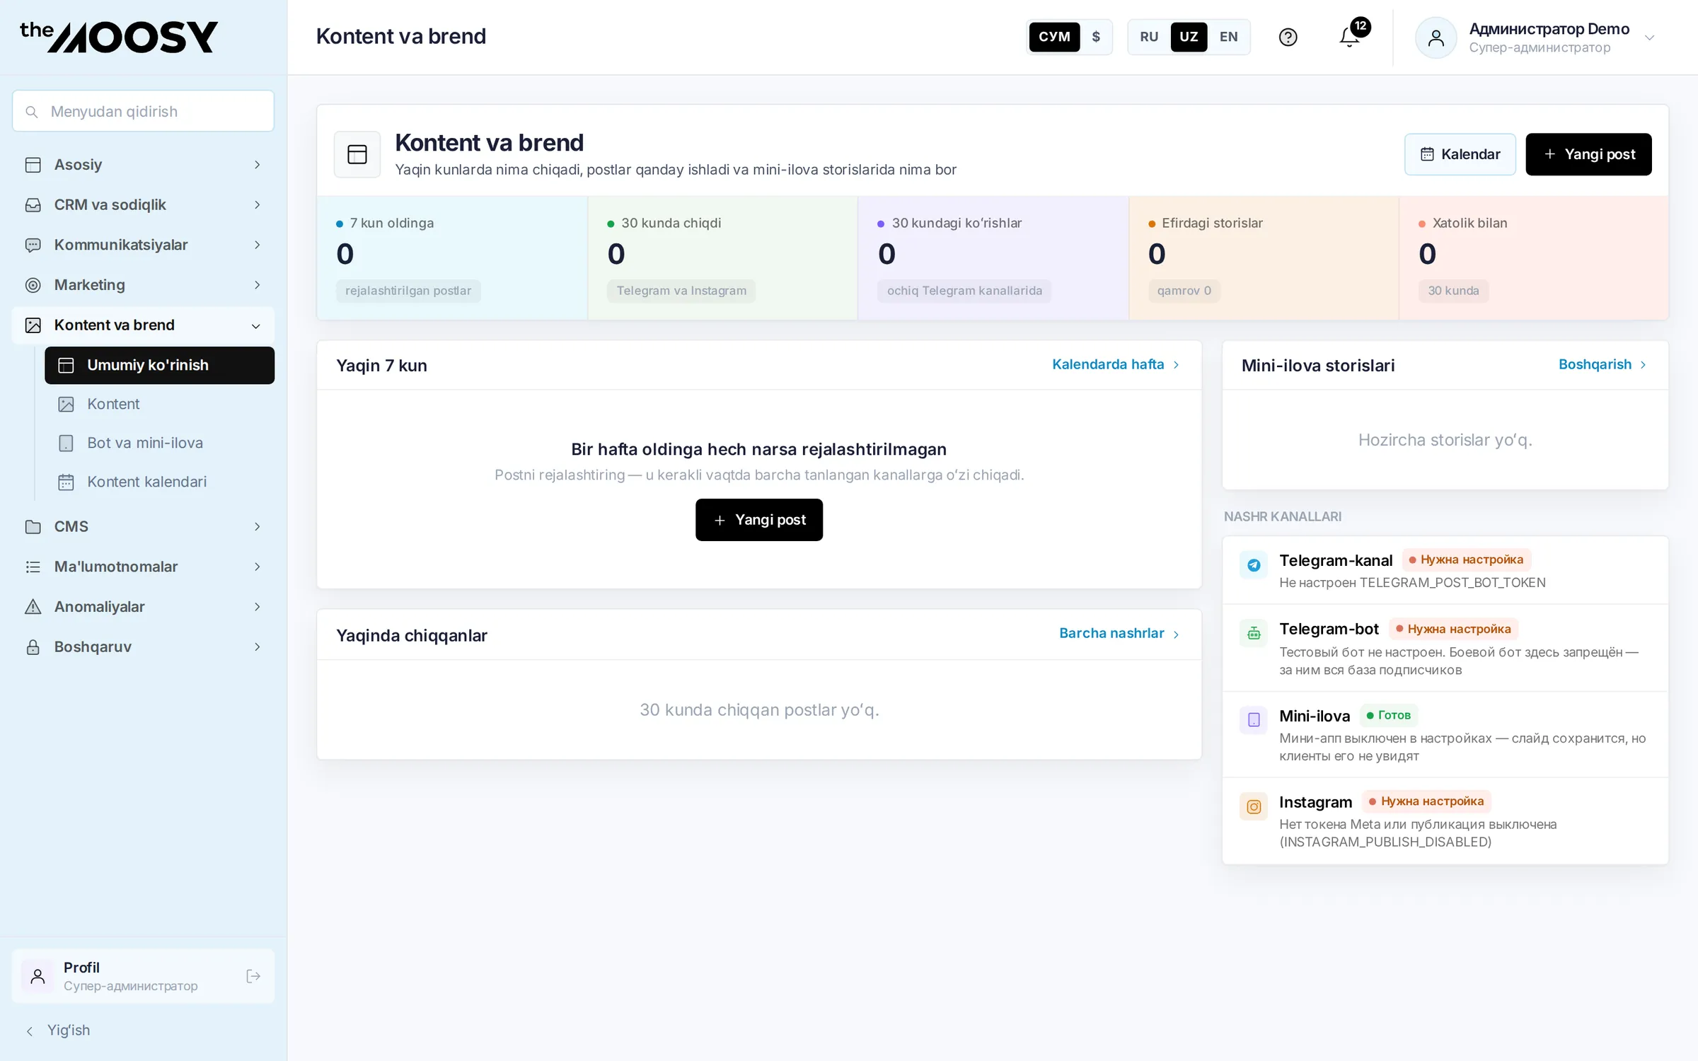Screen dimensions: 1698x1061
Task: Click the Asosiy menu icon
Action: (x=33, y=165)
